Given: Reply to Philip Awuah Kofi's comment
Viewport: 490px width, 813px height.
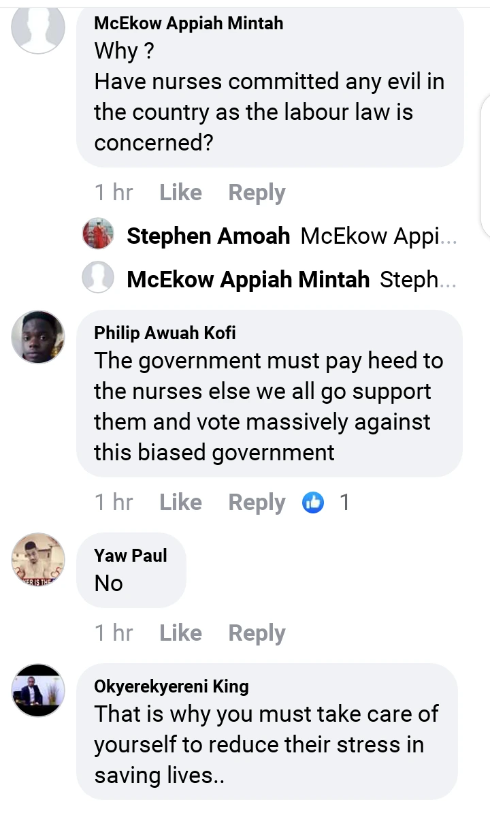Looking at the screenshot, I should [257, 503].
